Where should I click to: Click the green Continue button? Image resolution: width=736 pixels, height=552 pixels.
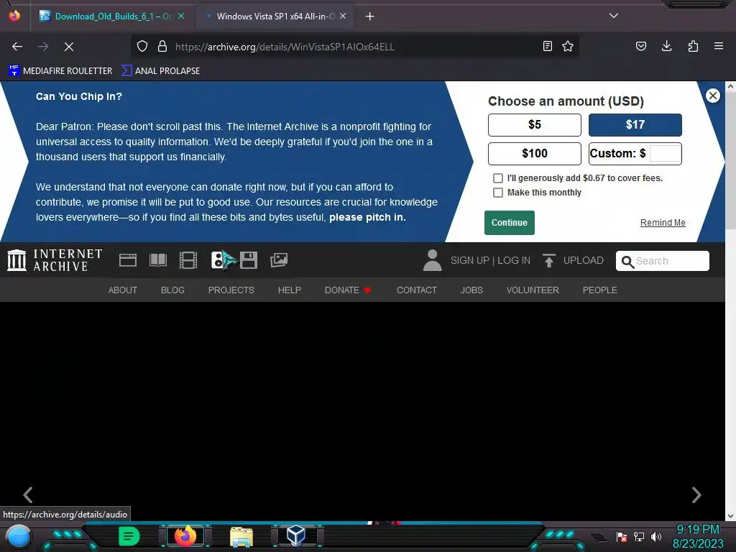pyautogui.click(x=510, y=223)
